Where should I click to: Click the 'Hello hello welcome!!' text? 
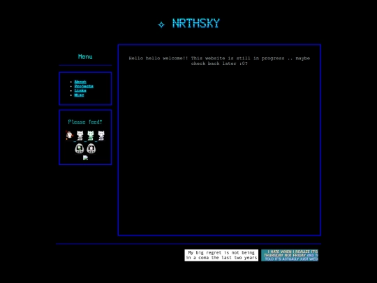click(219, 61)
